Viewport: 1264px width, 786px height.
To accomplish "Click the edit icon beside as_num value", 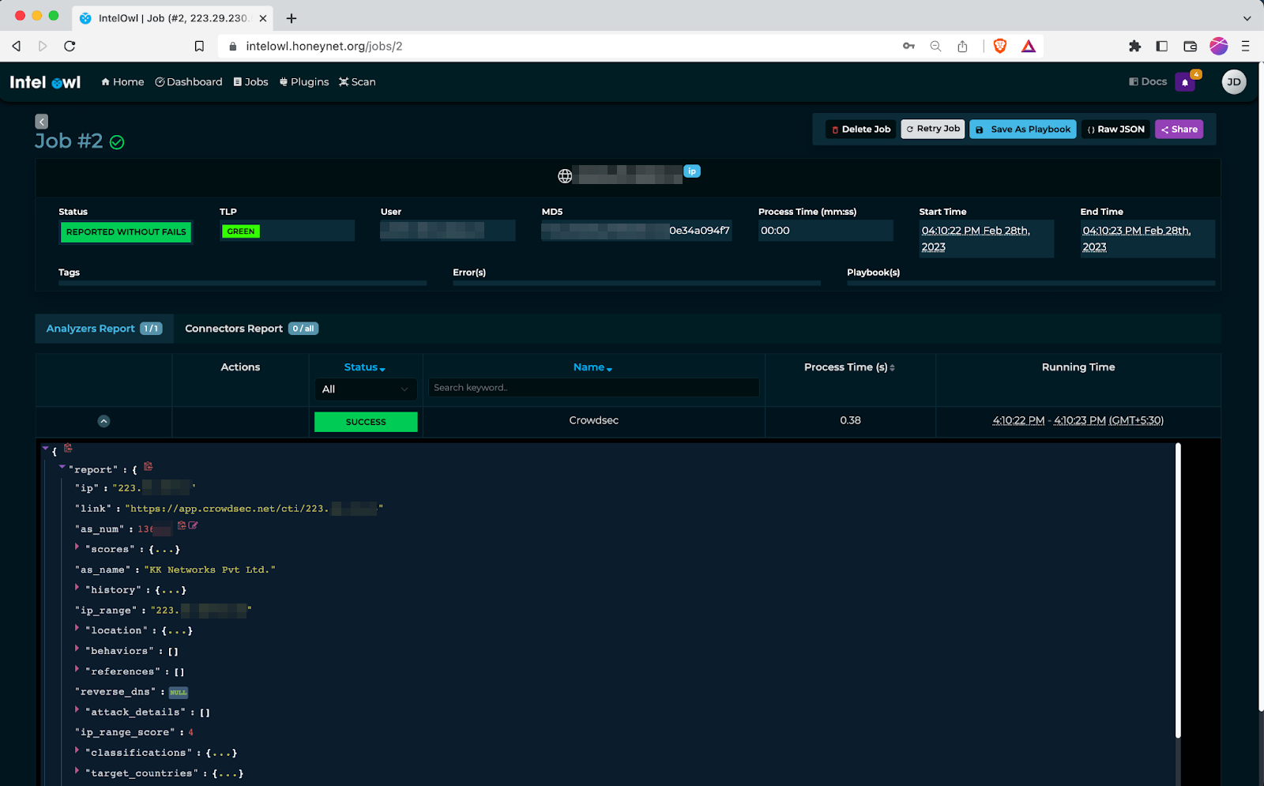I will pyautogui.click(x=194, y=525).
